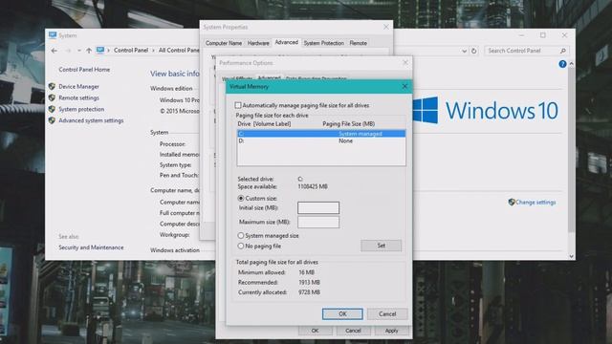Click the Initial size (MB) field

(x=318, y=207)
